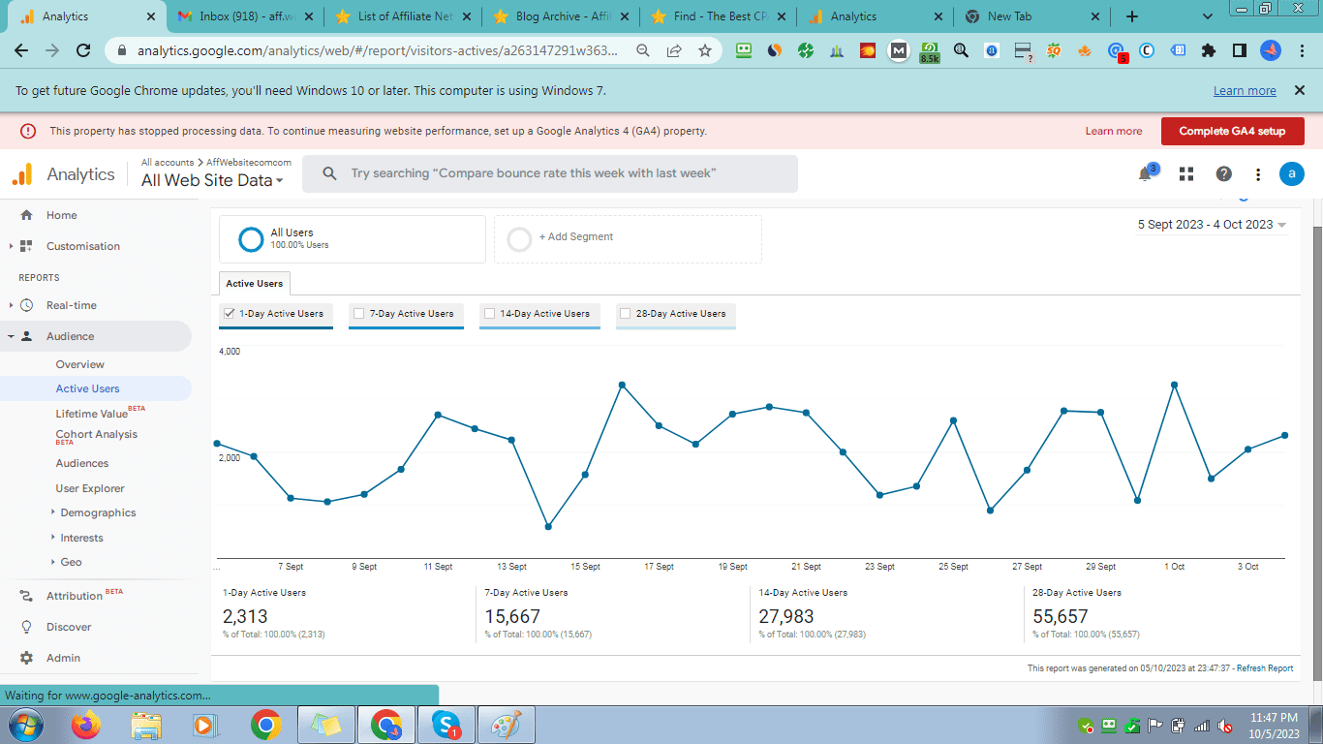Switch to the Inbox (918) browser tab
Viewport: 1323px width, 744px height.
246,16
